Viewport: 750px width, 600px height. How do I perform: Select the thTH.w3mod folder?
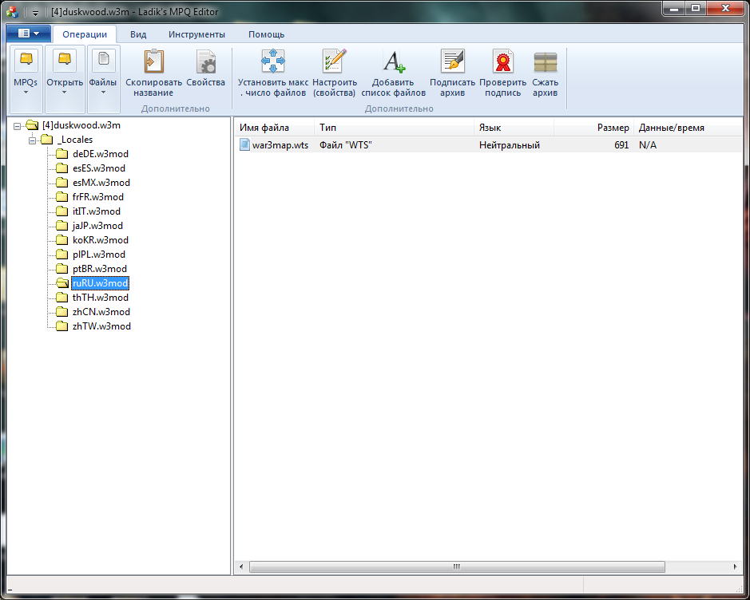[101, 297]
